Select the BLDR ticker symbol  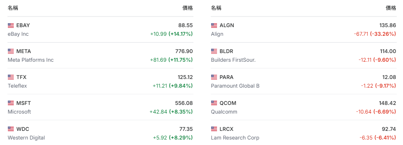pyautogui.click(x=226, y=51)
